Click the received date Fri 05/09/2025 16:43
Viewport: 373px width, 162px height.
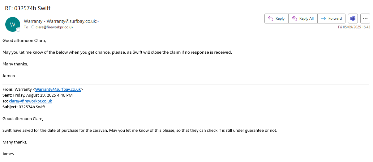click(354, 27)
